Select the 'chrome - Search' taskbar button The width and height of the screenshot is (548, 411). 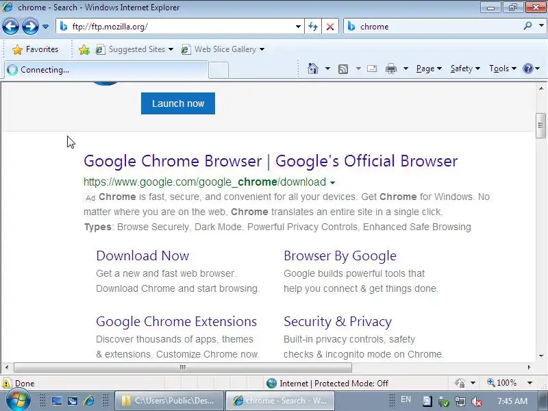(280, 401)
